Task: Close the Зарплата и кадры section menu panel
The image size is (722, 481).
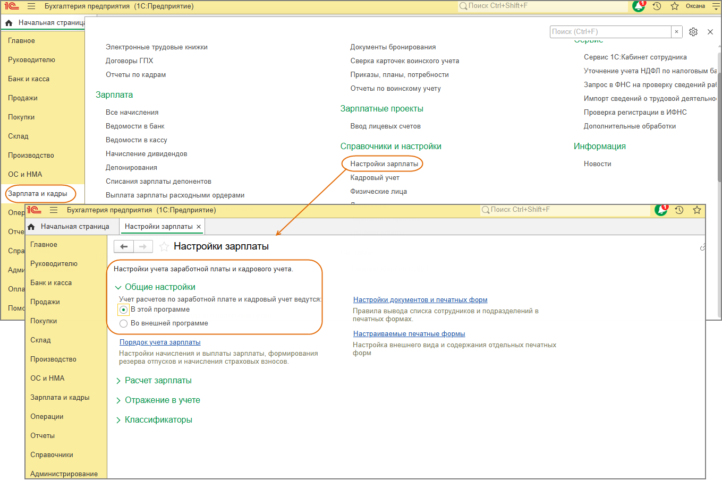Action: click(710, 32)
